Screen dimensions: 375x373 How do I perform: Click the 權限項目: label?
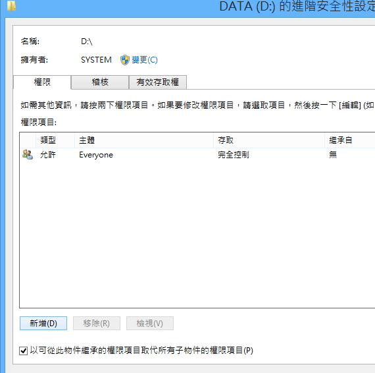click(x=39, y=123)
